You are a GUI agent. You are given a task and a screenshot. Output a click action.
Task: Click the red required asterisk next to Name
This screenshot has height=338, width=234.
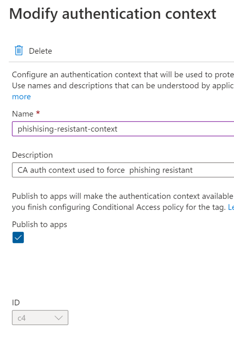(x=38, y=114)
